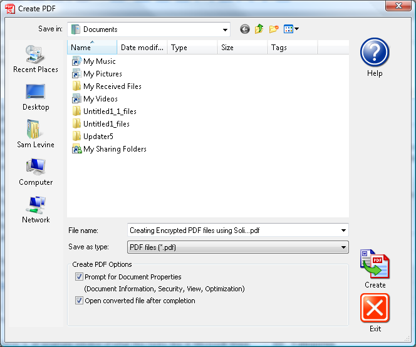This screenshot has width=416, height=347.
Task: Go back using the back arrow icon
Action: click(x=244, y=29)
